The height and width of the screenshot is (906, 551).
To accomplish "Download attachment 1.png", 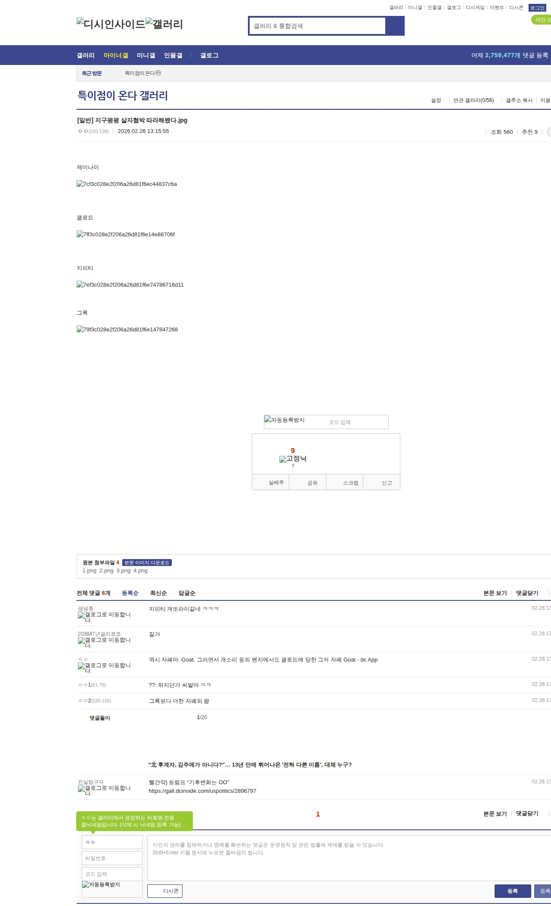I will click(90, 571).
